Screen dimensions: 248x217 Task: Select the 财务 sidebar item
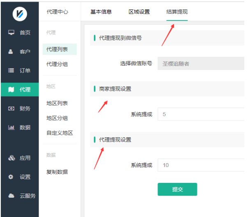point(25,108)
